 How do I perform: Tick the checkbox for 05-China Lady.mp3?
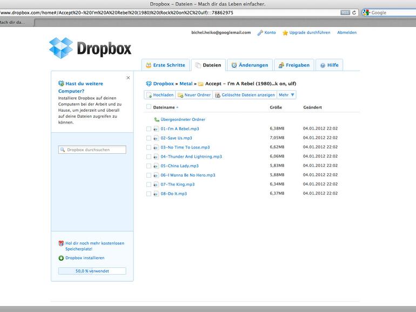[x=149, y=166]
